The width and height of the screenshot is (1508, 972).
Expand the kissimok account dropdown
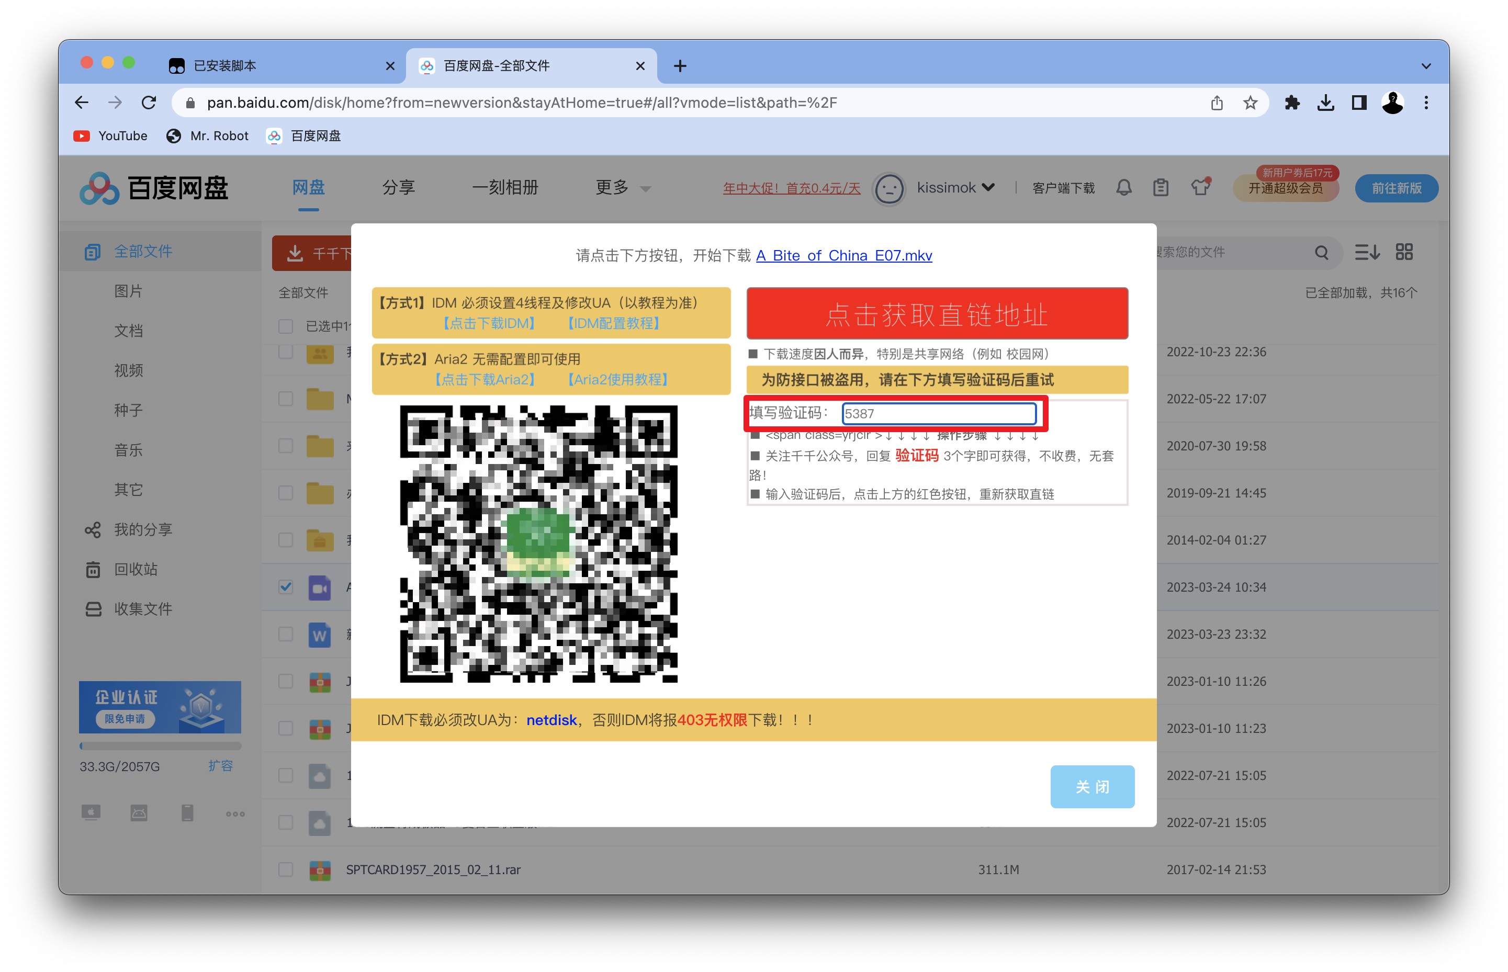click(x=988, y=187)
